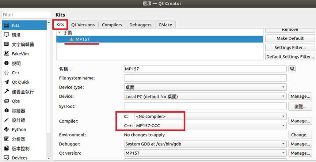Click the Default Settings Filter... button

click(290, 57)
